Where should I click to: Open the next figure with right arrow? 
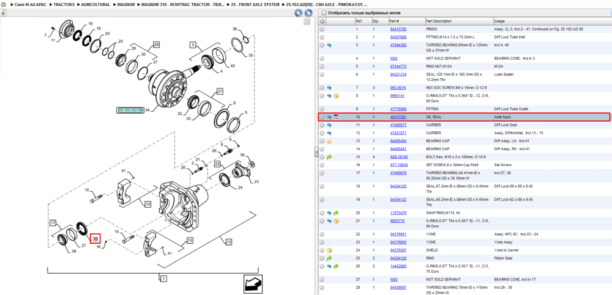pos(308,13)
